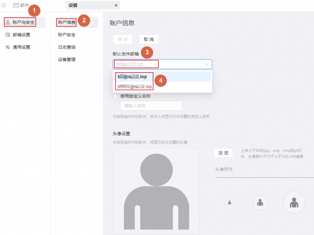Viewport: 314px width, 235px height.
Task: Click the 请输入名称 input field
Action: pos(151,105)
